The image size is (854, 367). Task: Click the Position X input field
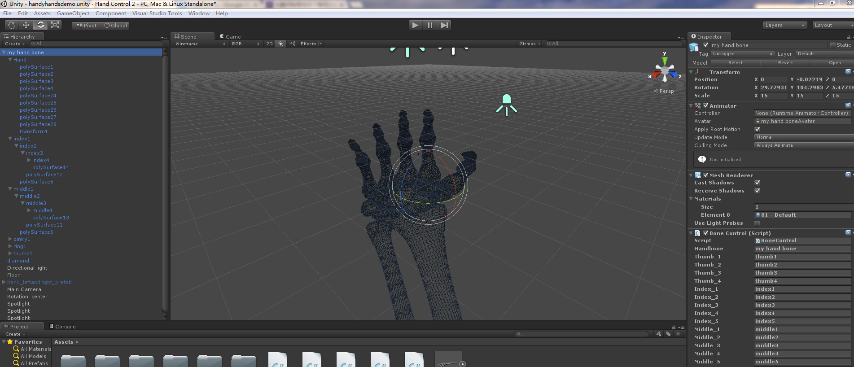773,79
